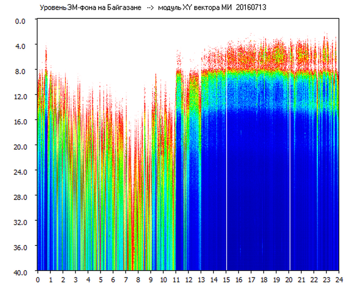The height and width of the screenshot is (289, 351).
Task: Click hour 3 label on horizontal axis
Action: [75, 280]
